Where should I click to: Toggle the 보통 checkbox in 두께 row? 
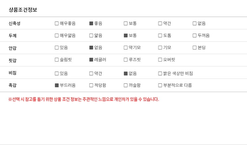(x=126, y=36)
